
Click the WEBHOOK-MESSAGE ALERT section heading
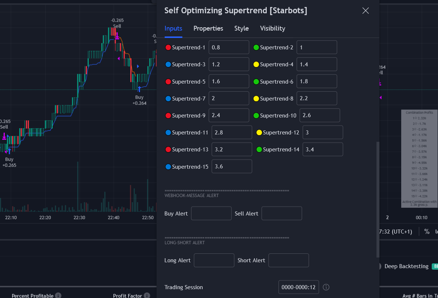coord(192,196)
